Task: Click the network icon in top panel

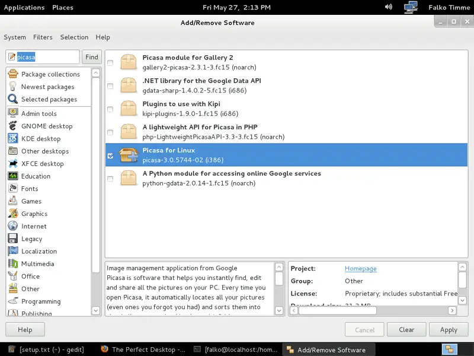Action: 411,7
